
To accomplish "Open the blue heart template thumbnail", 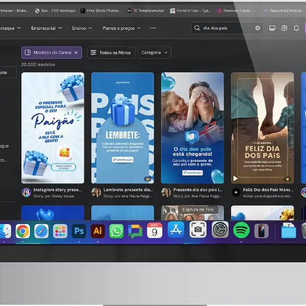I will pos(53,213).
